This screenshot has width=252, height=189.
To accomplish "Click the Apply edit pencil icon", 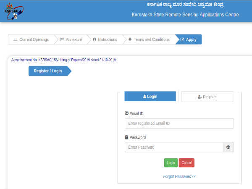I will pyautogui.click(x=182, y=40).
